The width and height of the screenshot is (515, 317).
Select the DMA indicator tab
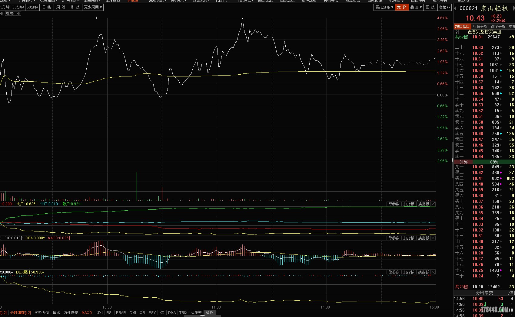172,313
